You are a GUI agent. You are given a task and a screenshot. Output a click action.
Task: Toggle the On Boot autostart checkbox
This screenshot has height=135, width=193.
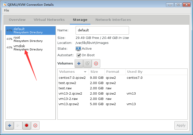(x=79, y=55)
